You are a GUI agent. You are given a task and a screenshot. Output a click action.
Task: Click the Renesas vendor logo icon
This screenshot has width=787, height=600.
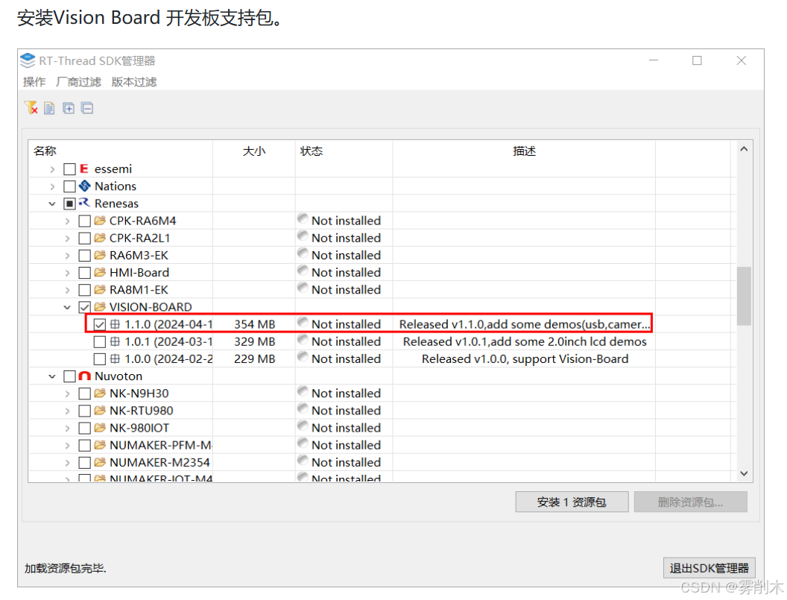tap(84, 203)
